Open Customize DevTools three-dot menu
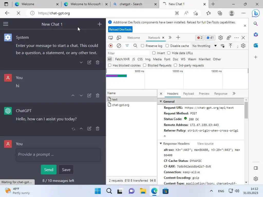The width and height of the screenshot is (263, 197). pos(236,38)
